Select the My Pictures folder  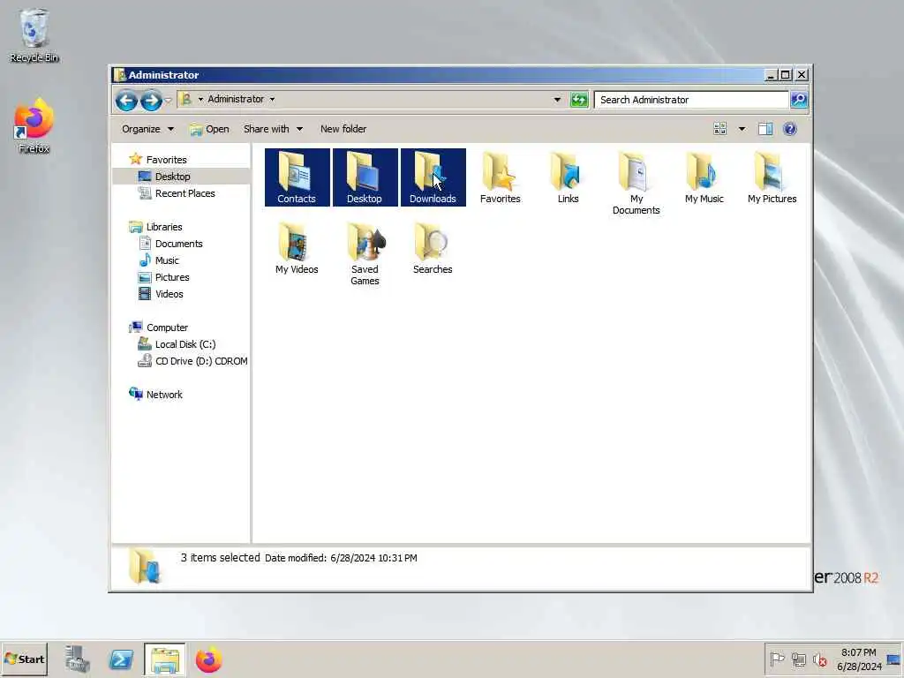click(x=772, y=177)
